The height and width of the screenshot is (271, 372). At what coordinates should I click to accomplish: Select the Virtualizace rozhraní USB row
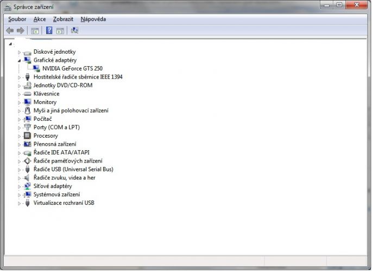pyautogui.click(x=64, y=203)
